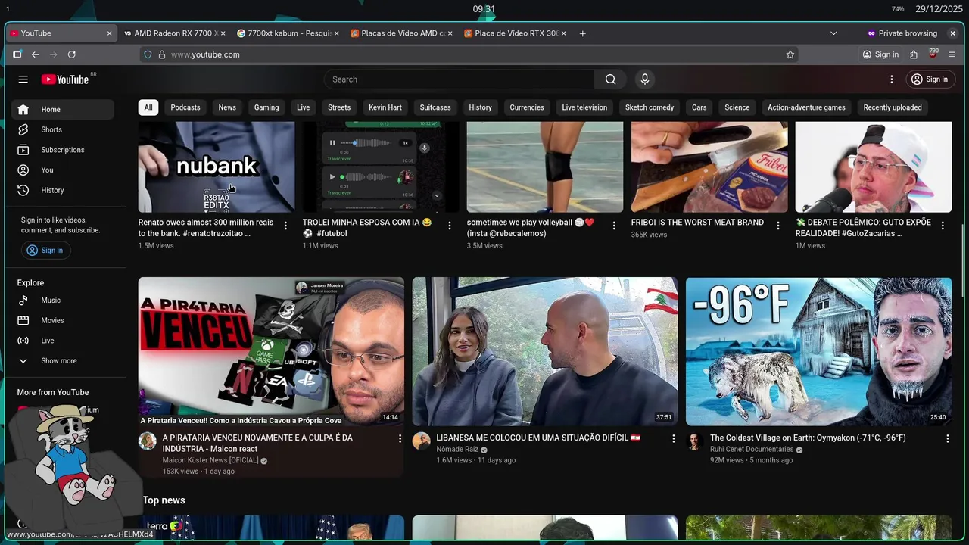
Task: Open History in sidebar
Action: click(x=62, y=190)
